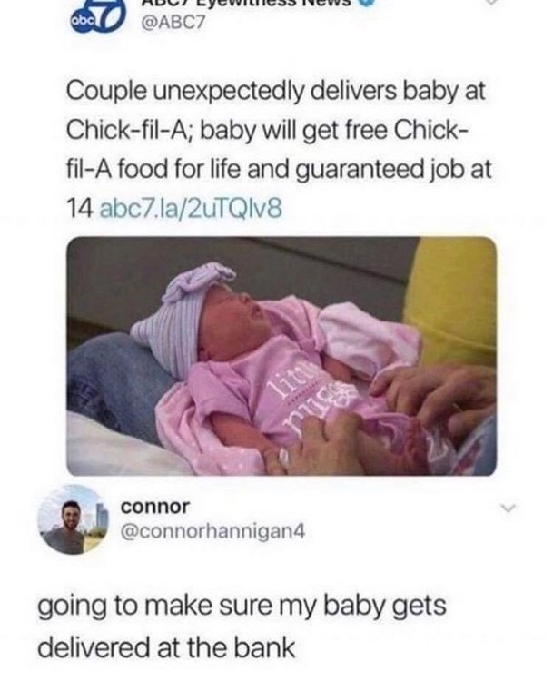Click connor's round profile picture
Viewport: 553px width, 681px height.
coord(73,520)
